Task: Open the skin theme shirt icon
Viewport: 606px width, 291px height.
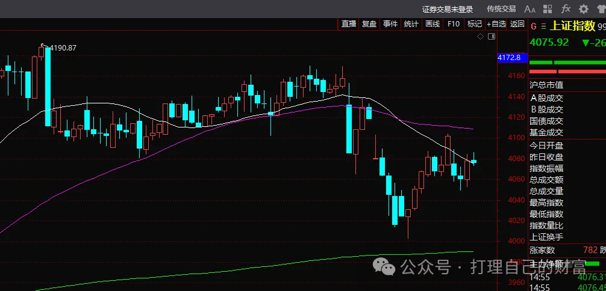Action: (602, 9)
